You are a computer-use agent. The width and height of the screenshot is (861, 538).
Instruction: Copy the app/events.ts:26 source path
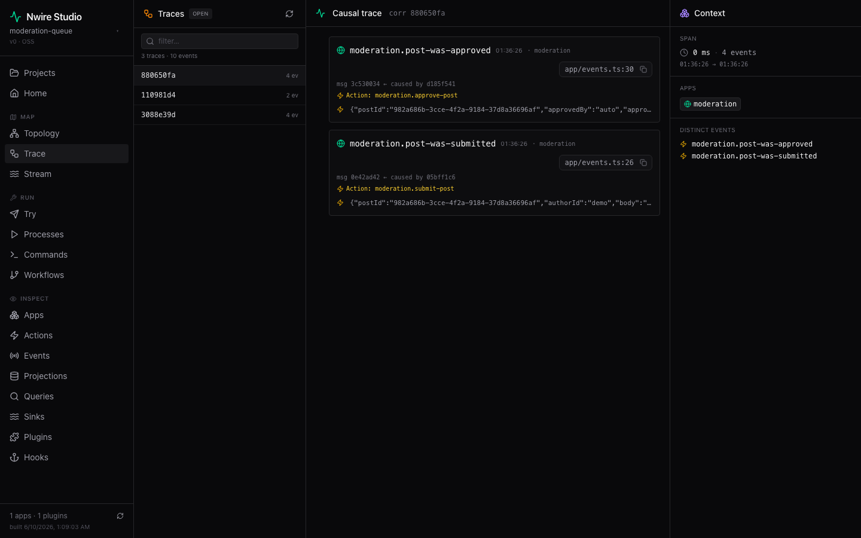(643, 163)
